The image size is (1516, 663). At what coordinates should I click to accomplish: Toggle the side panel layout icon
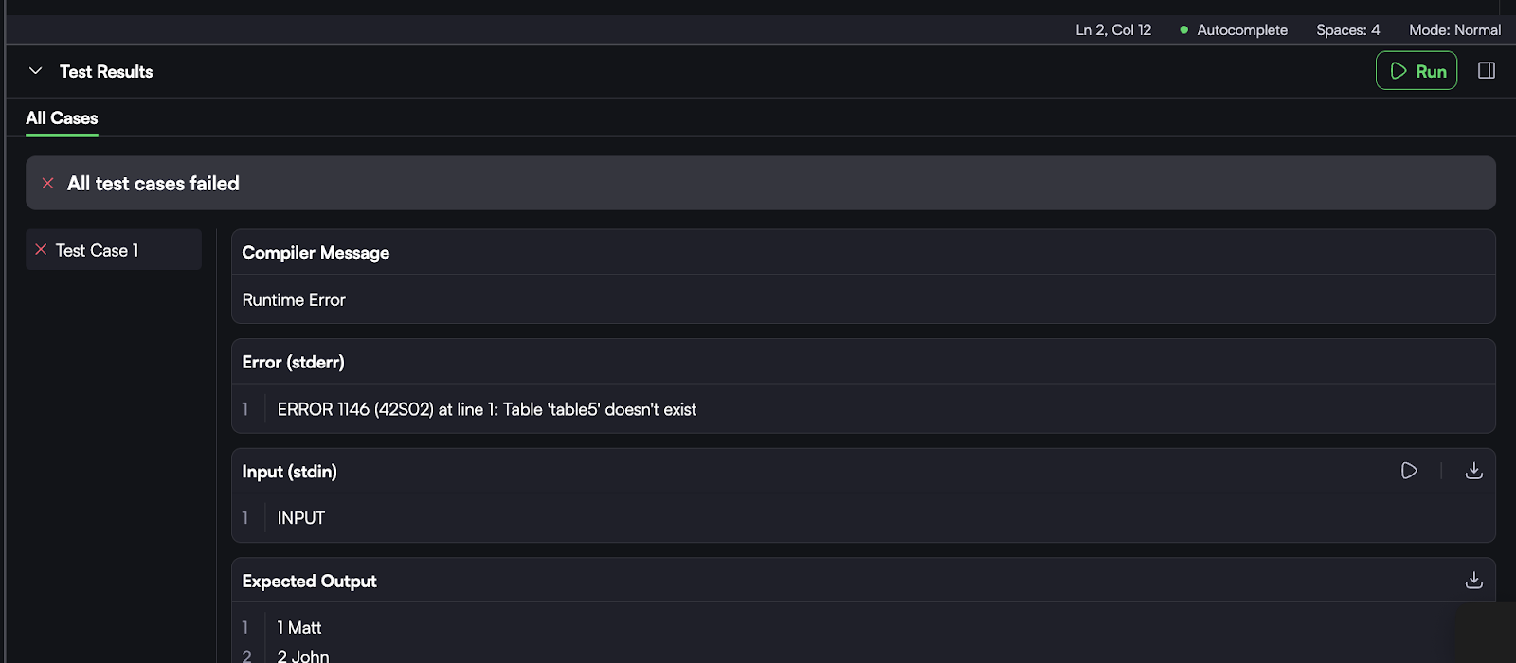point(1487,71)
